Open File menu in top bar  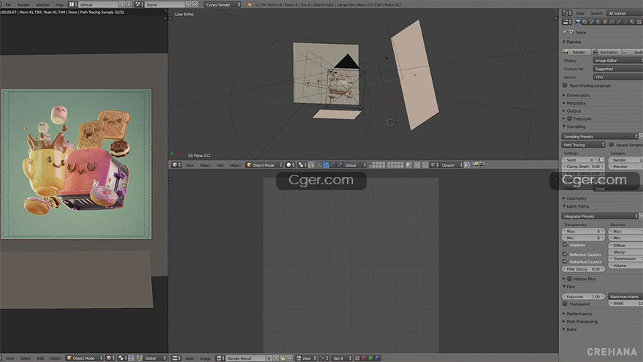click(x=8, y=4)
